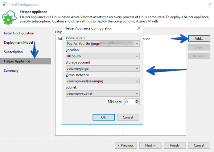
Task: Click the SSH port input field
Action: tap(130, 102)
